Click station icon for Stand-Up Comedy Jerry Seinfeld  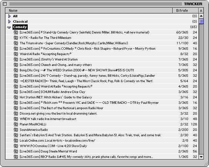click(16, 32)
